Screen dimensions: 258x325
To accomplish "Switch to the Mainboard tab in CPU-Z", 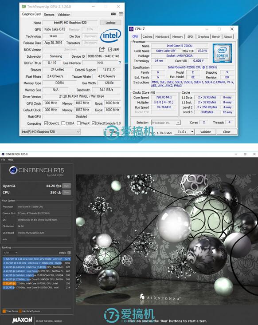I will point(162,36).
